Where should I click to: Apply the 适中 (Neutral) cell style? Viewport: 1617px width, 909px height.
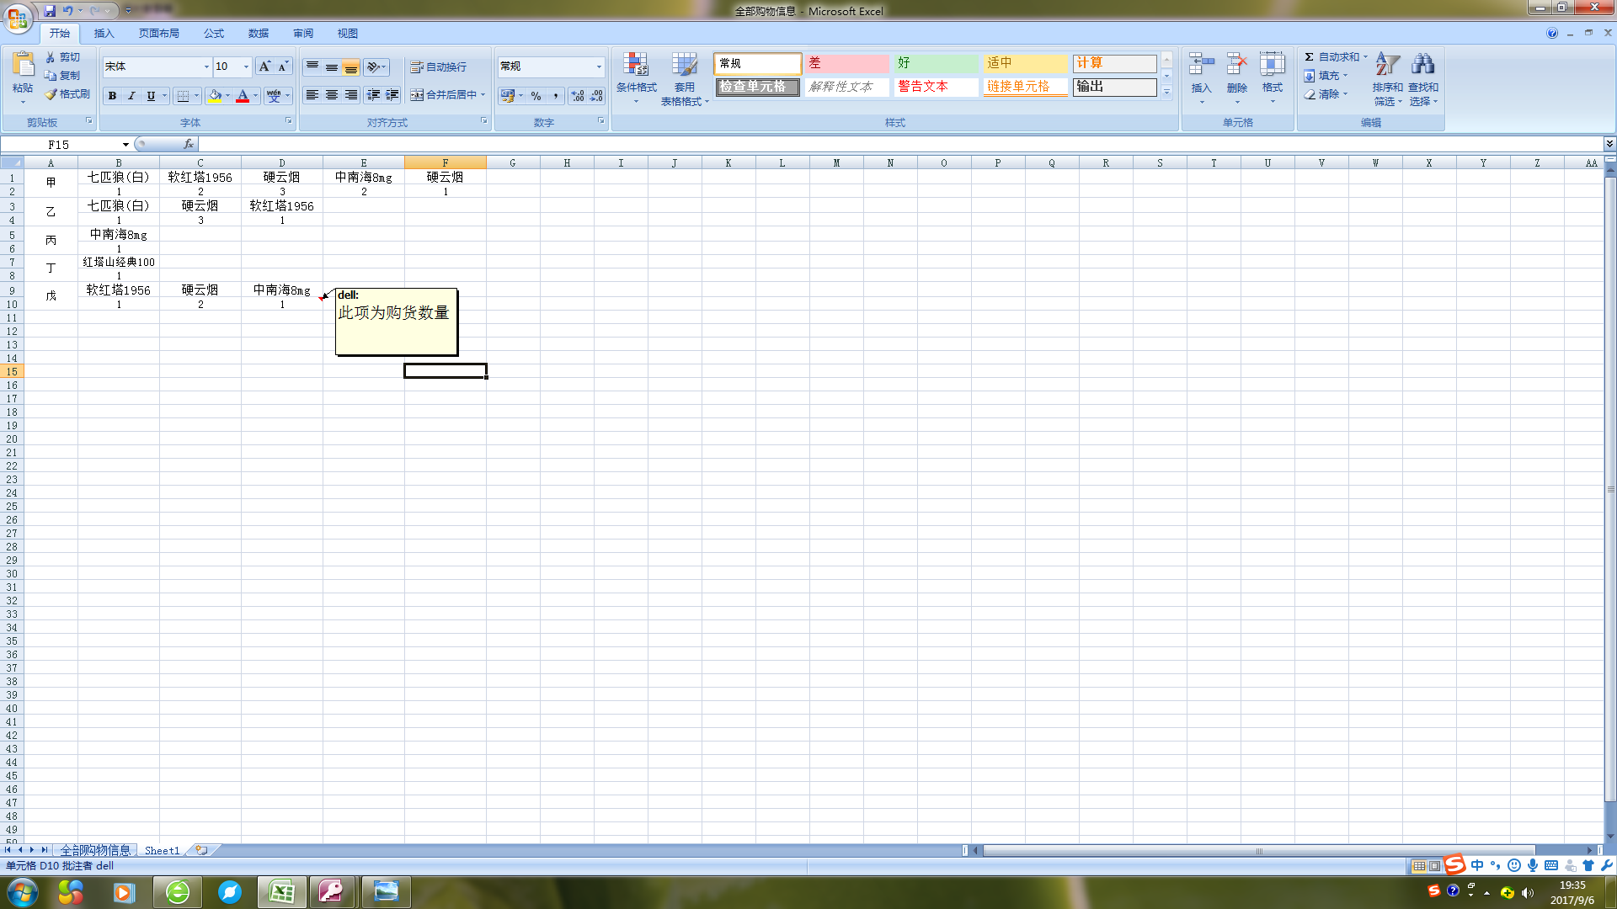coord(1026,64)
